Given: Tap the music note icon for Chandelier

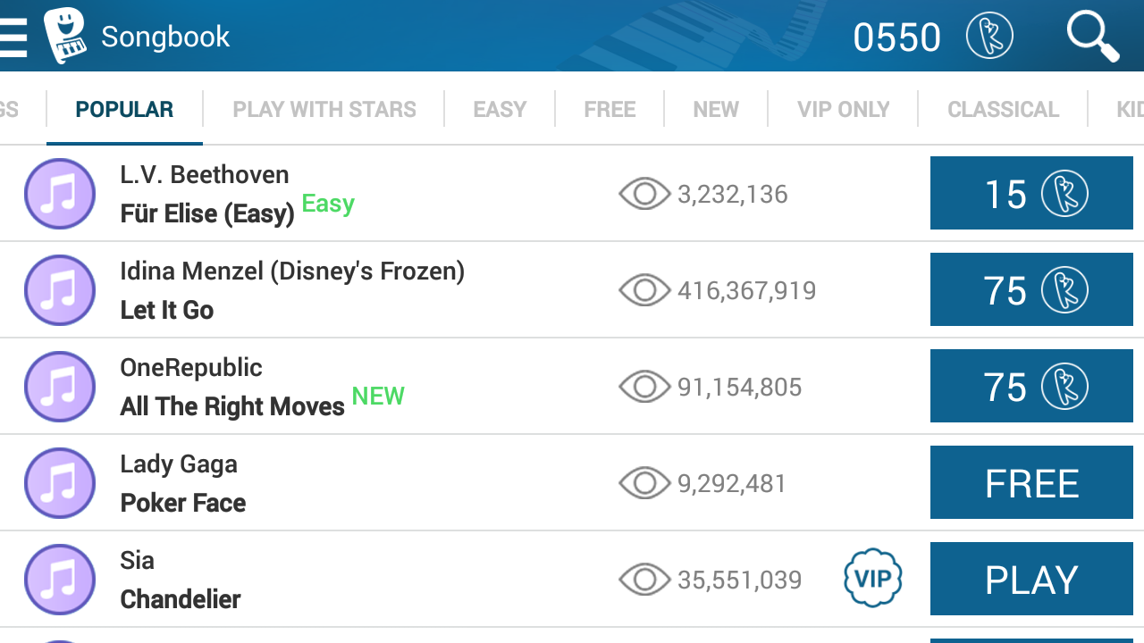Looking at the screenshot, I should point(60,580).
